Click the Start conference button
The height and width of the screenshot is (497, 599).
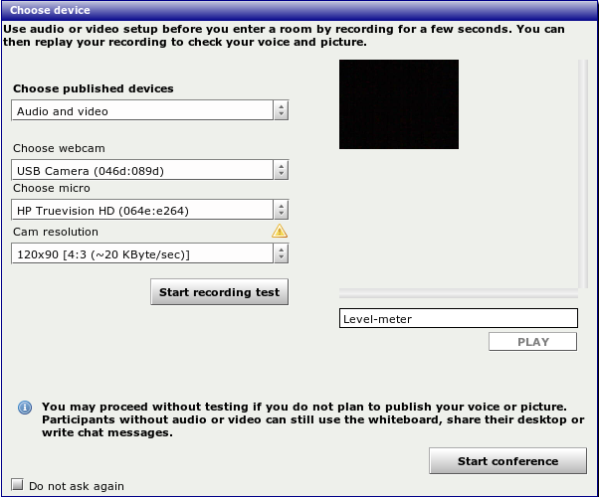[x=507, y=461]
